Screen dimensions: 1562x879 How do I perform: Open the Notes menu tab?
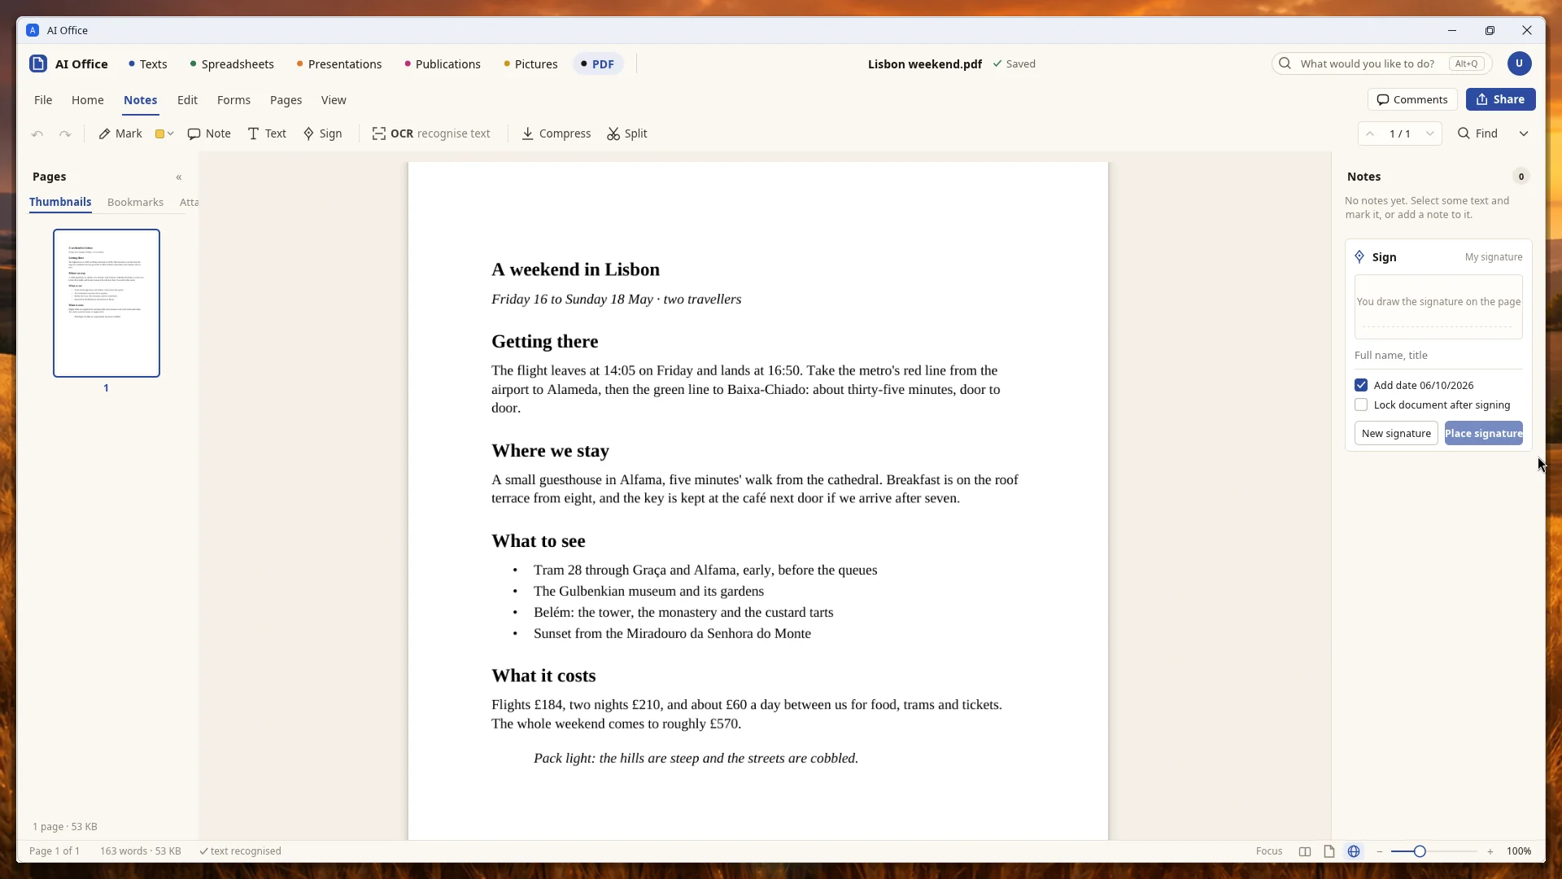[x=140, y=100]
